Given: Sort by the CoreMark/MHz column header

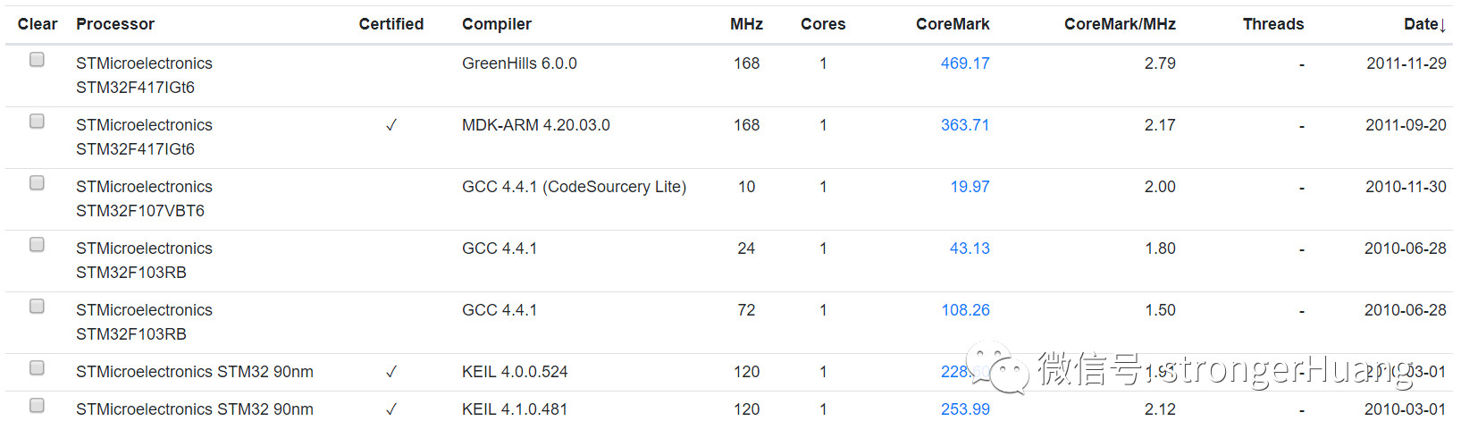Looking at the screenshot, I should (x=1120, y=24).
